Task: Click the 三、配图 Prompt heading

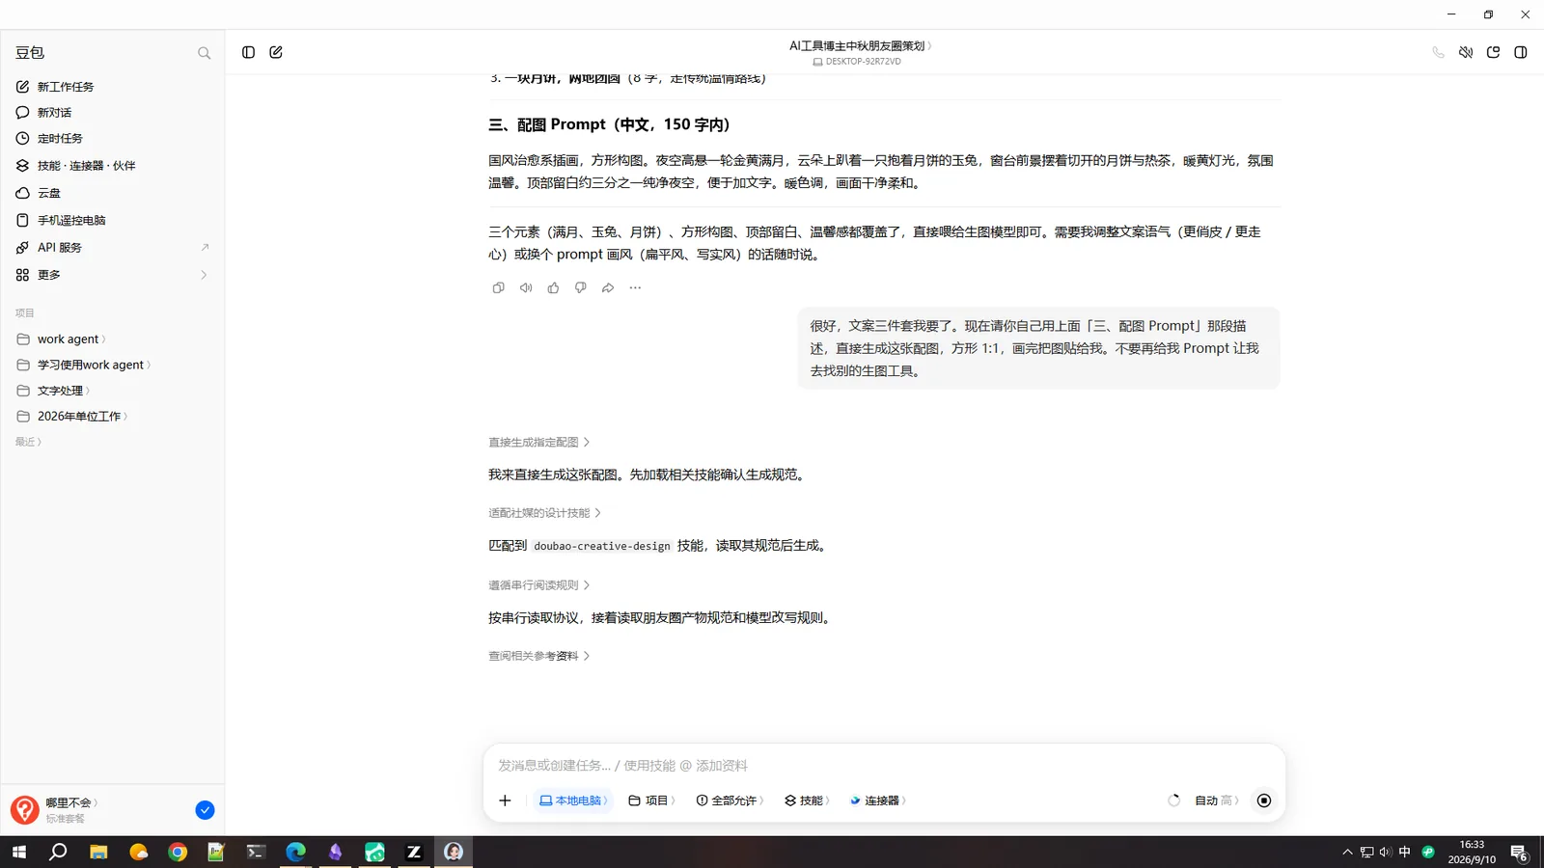Action: click(x=609, y=124)
